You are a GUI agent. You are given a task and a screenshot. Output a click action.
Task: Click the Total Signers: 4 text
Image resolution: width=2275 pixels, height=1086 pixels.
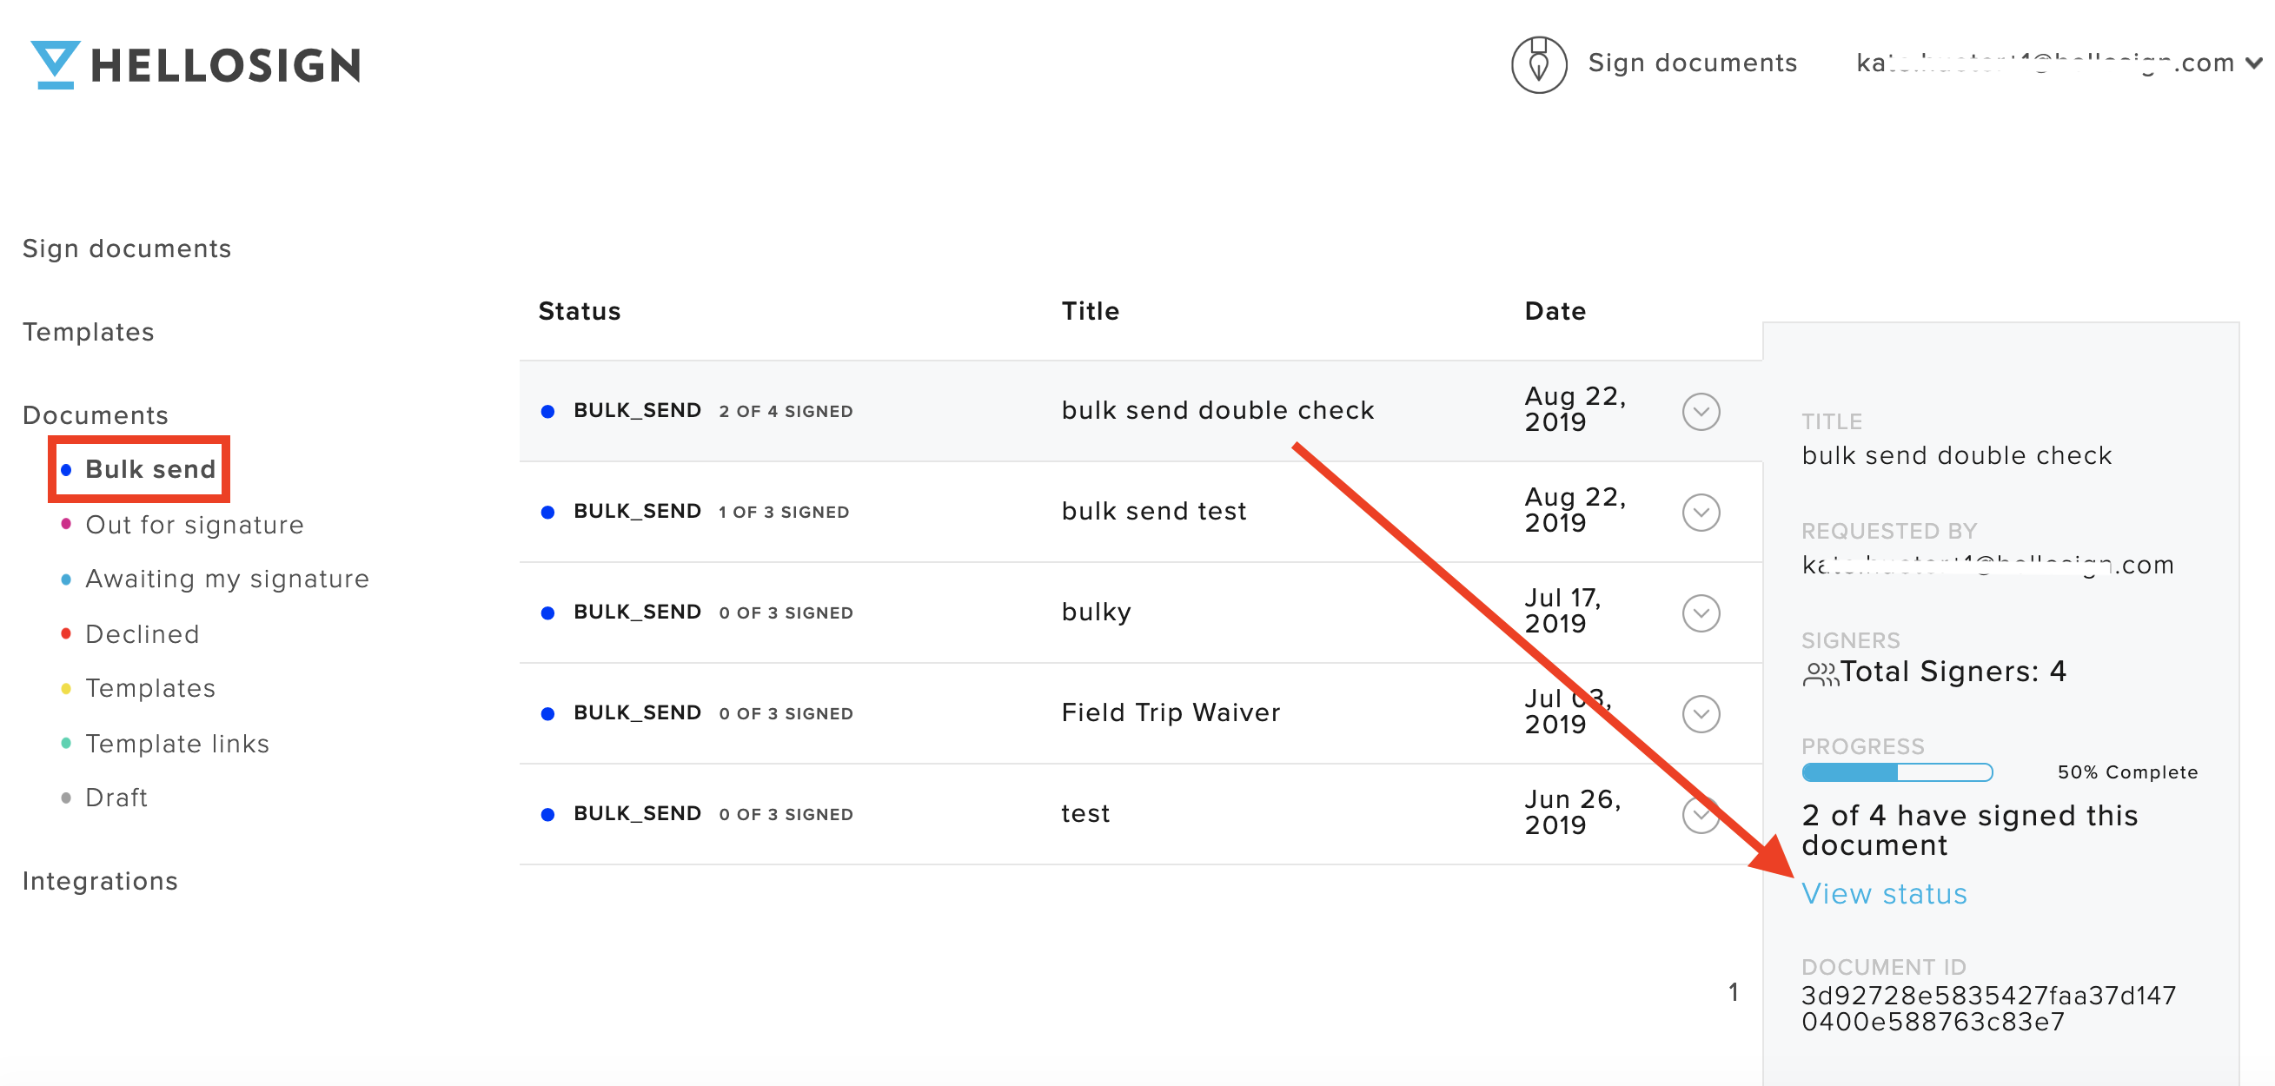coord(1953,672)
